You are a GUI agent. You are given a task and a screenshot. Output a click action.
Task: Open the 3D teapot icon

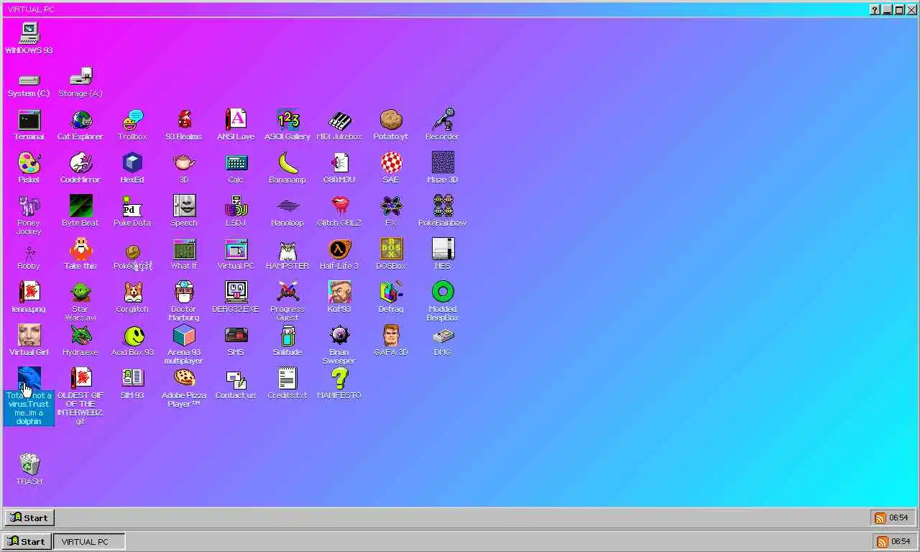tap(184, 162)
